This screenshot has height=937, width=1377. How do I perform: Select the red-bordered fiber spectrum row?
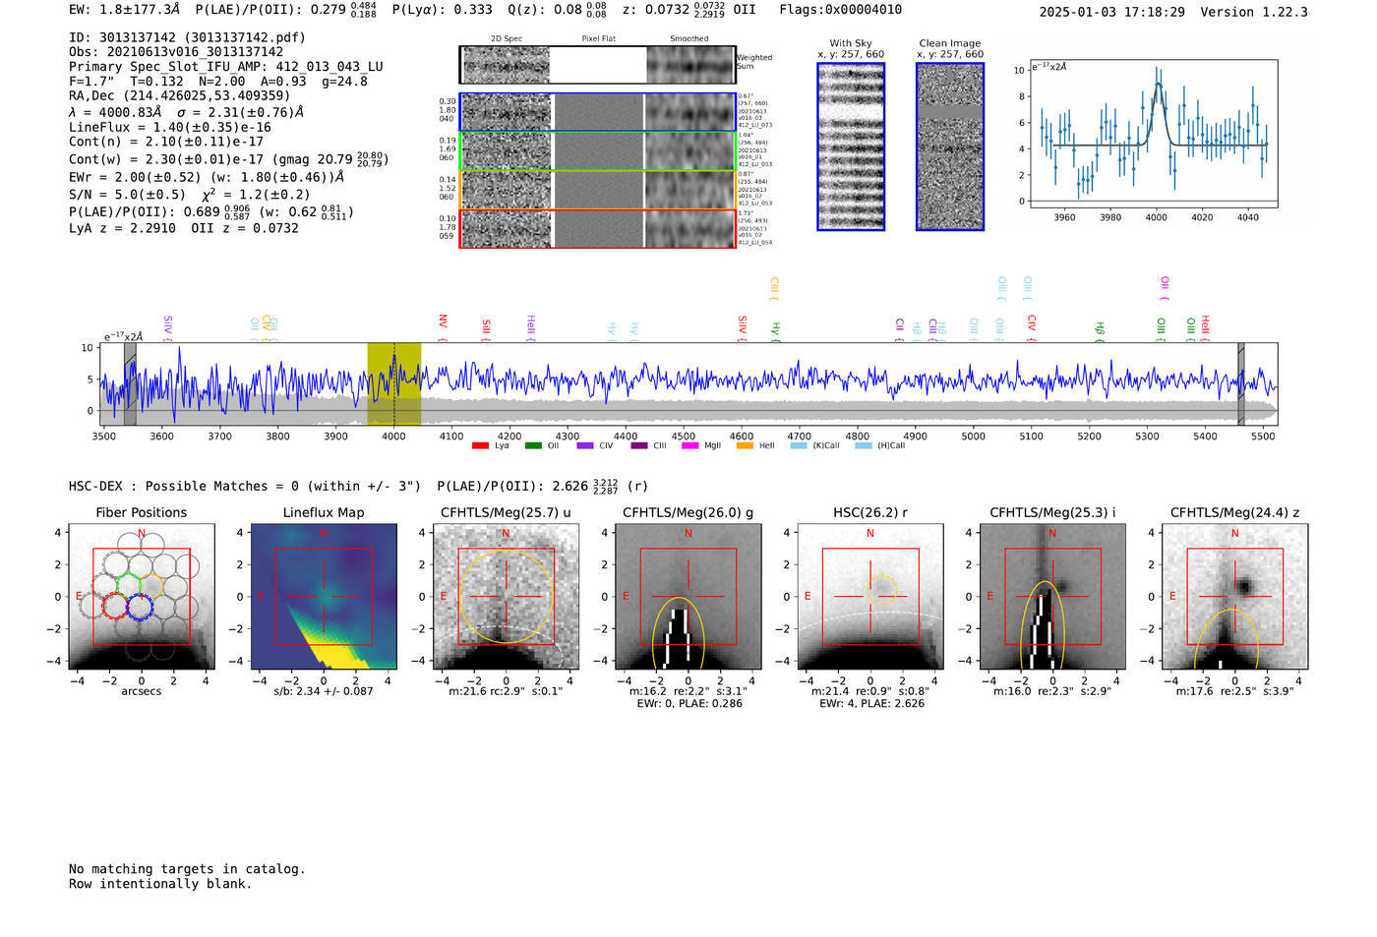coord(597,228)
